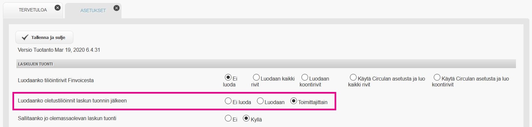Screen dimensions: 532x127
Task: Select 'Käytä Circulan asetusta ja luo koontirivit'
Action: point(437,78)
